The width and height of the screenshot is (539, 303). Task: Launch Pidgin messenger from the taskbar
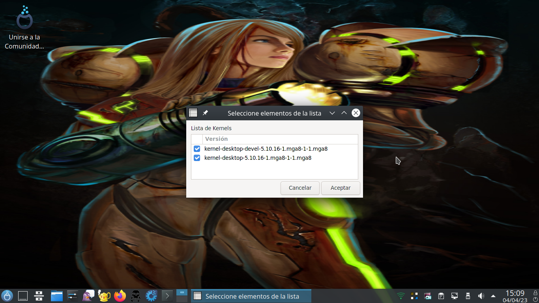point(88,296)
